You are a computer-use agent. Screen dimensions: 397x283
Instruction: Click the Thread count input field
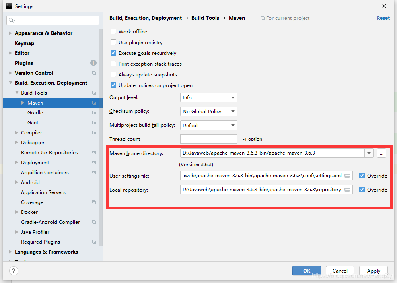tap(208, 139)
